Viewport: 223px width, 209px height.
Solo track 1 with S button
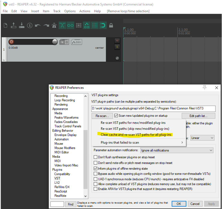[117, 47]
